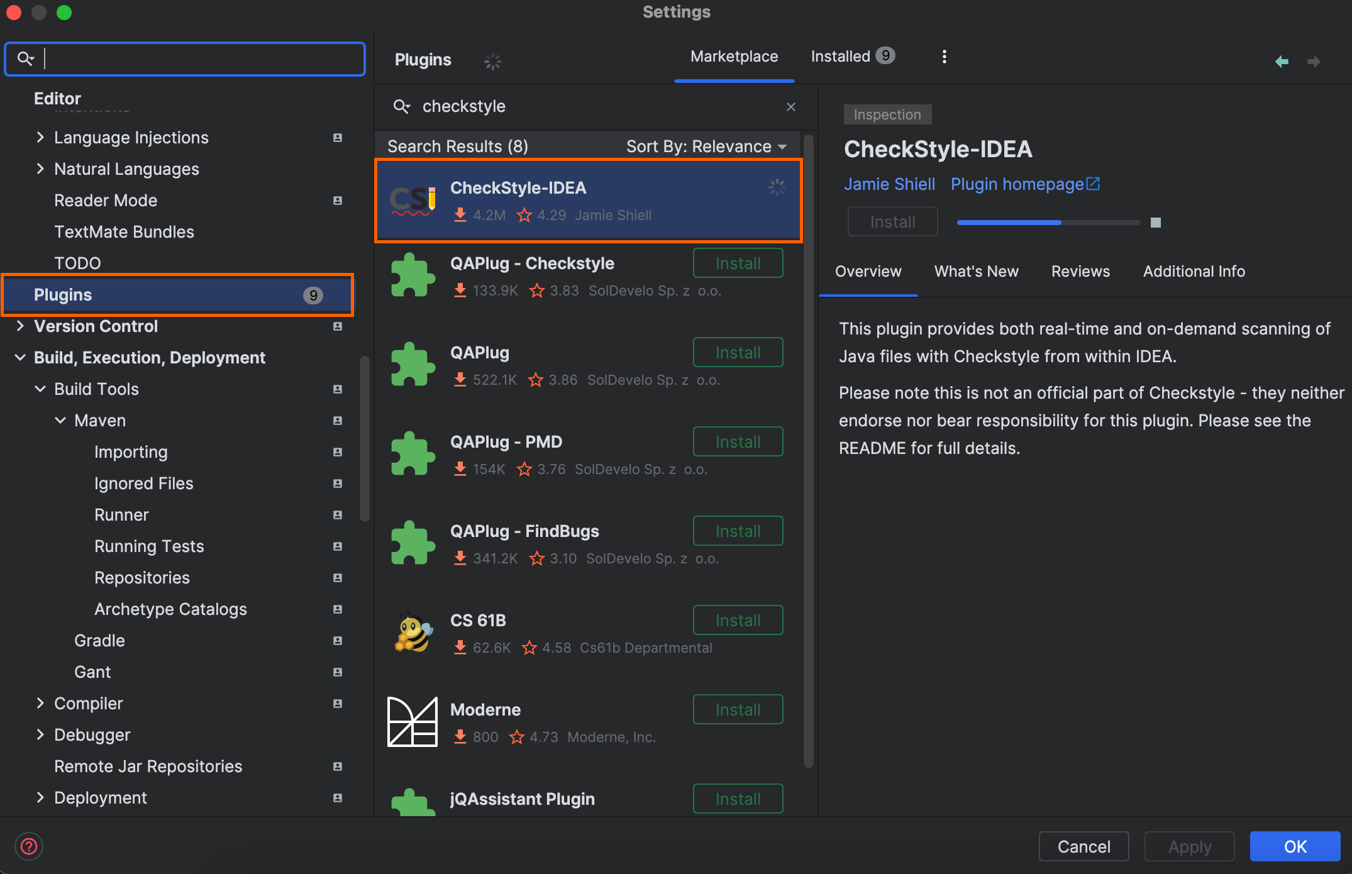The image size is (1352, 874).
Task: Open the Reviews tab
Action: (1080, 272)
